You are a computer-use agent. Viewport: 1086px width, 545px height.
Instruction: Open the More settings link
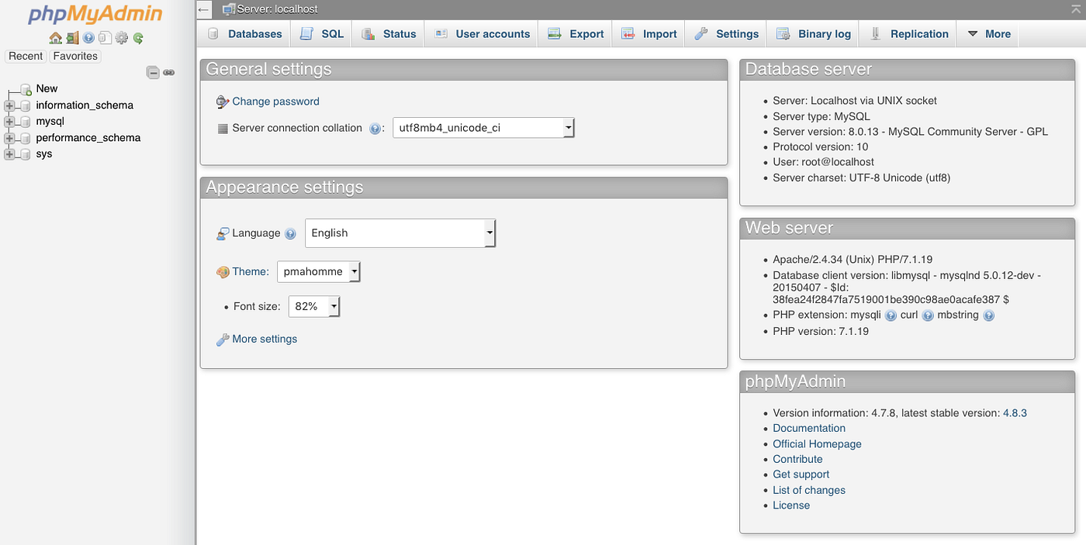pyautogui.click(x=265, y=340)
